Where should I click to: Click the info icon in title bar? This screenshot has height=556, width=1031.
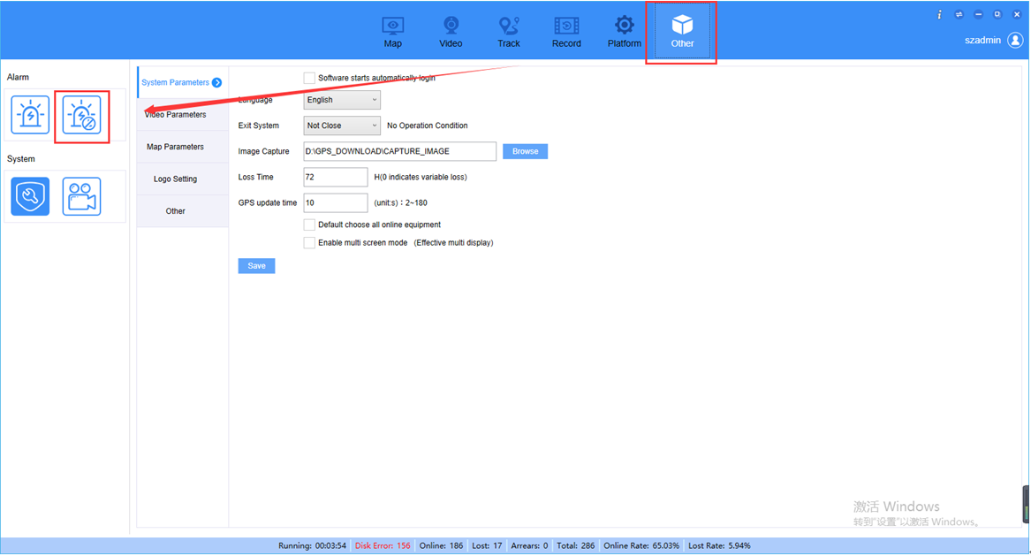click(x=939, y=14)
